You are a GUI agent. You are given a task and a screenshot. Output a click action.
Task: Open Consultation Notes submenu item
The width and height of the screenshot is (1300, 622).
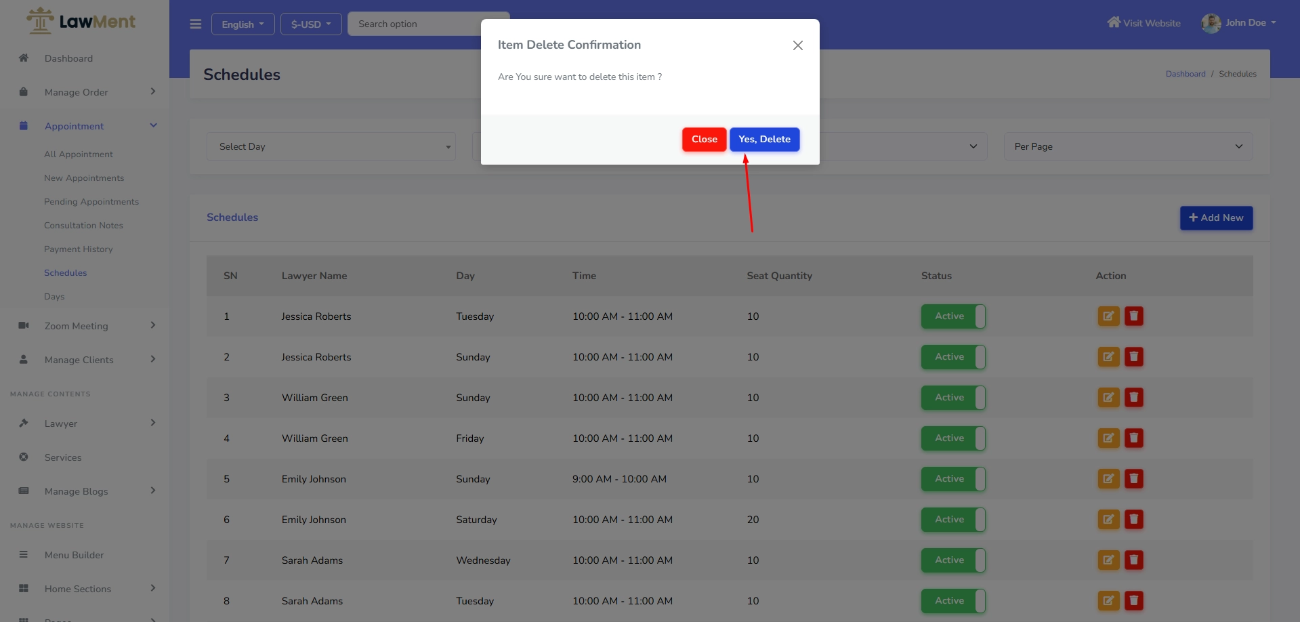83,226
